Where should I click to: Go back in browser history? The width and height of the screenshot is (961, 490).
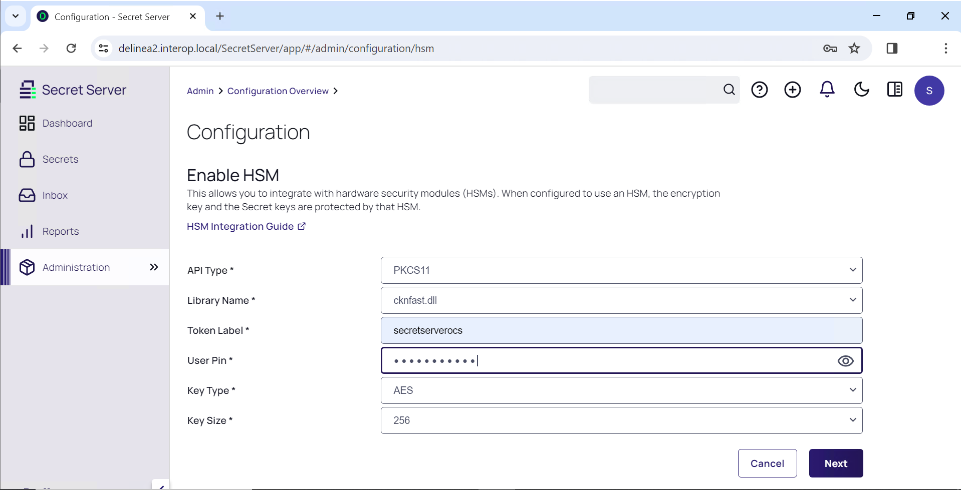[17, 48]
